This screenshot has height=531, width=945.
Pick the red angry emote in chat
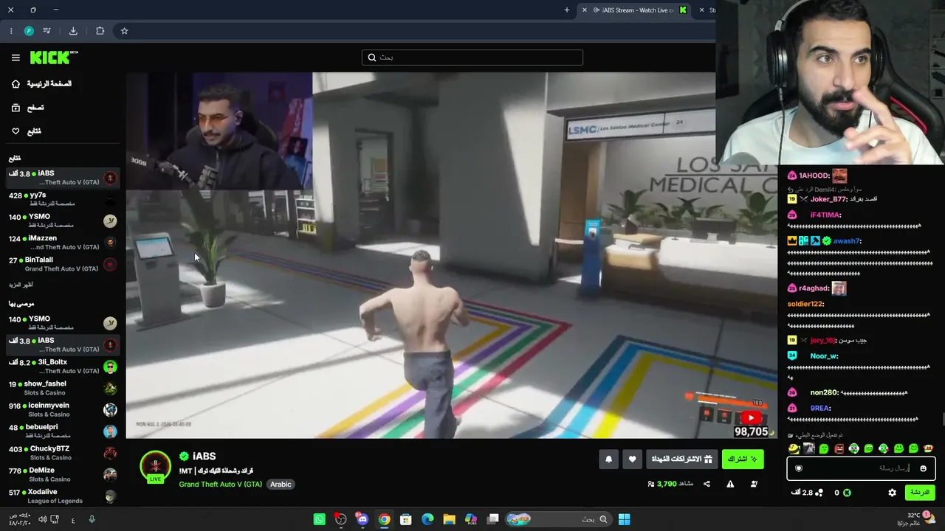(x=839, y=448)
